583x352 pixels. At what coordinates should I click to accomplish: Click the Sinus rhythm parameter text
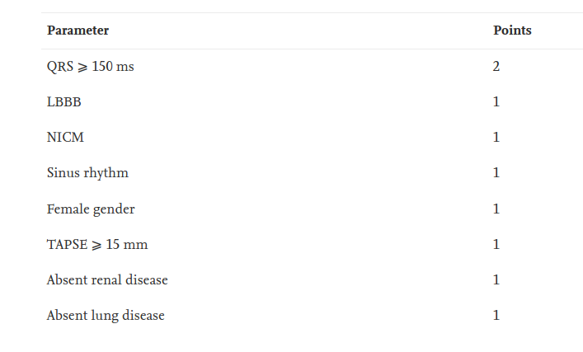tap(87, 173)
